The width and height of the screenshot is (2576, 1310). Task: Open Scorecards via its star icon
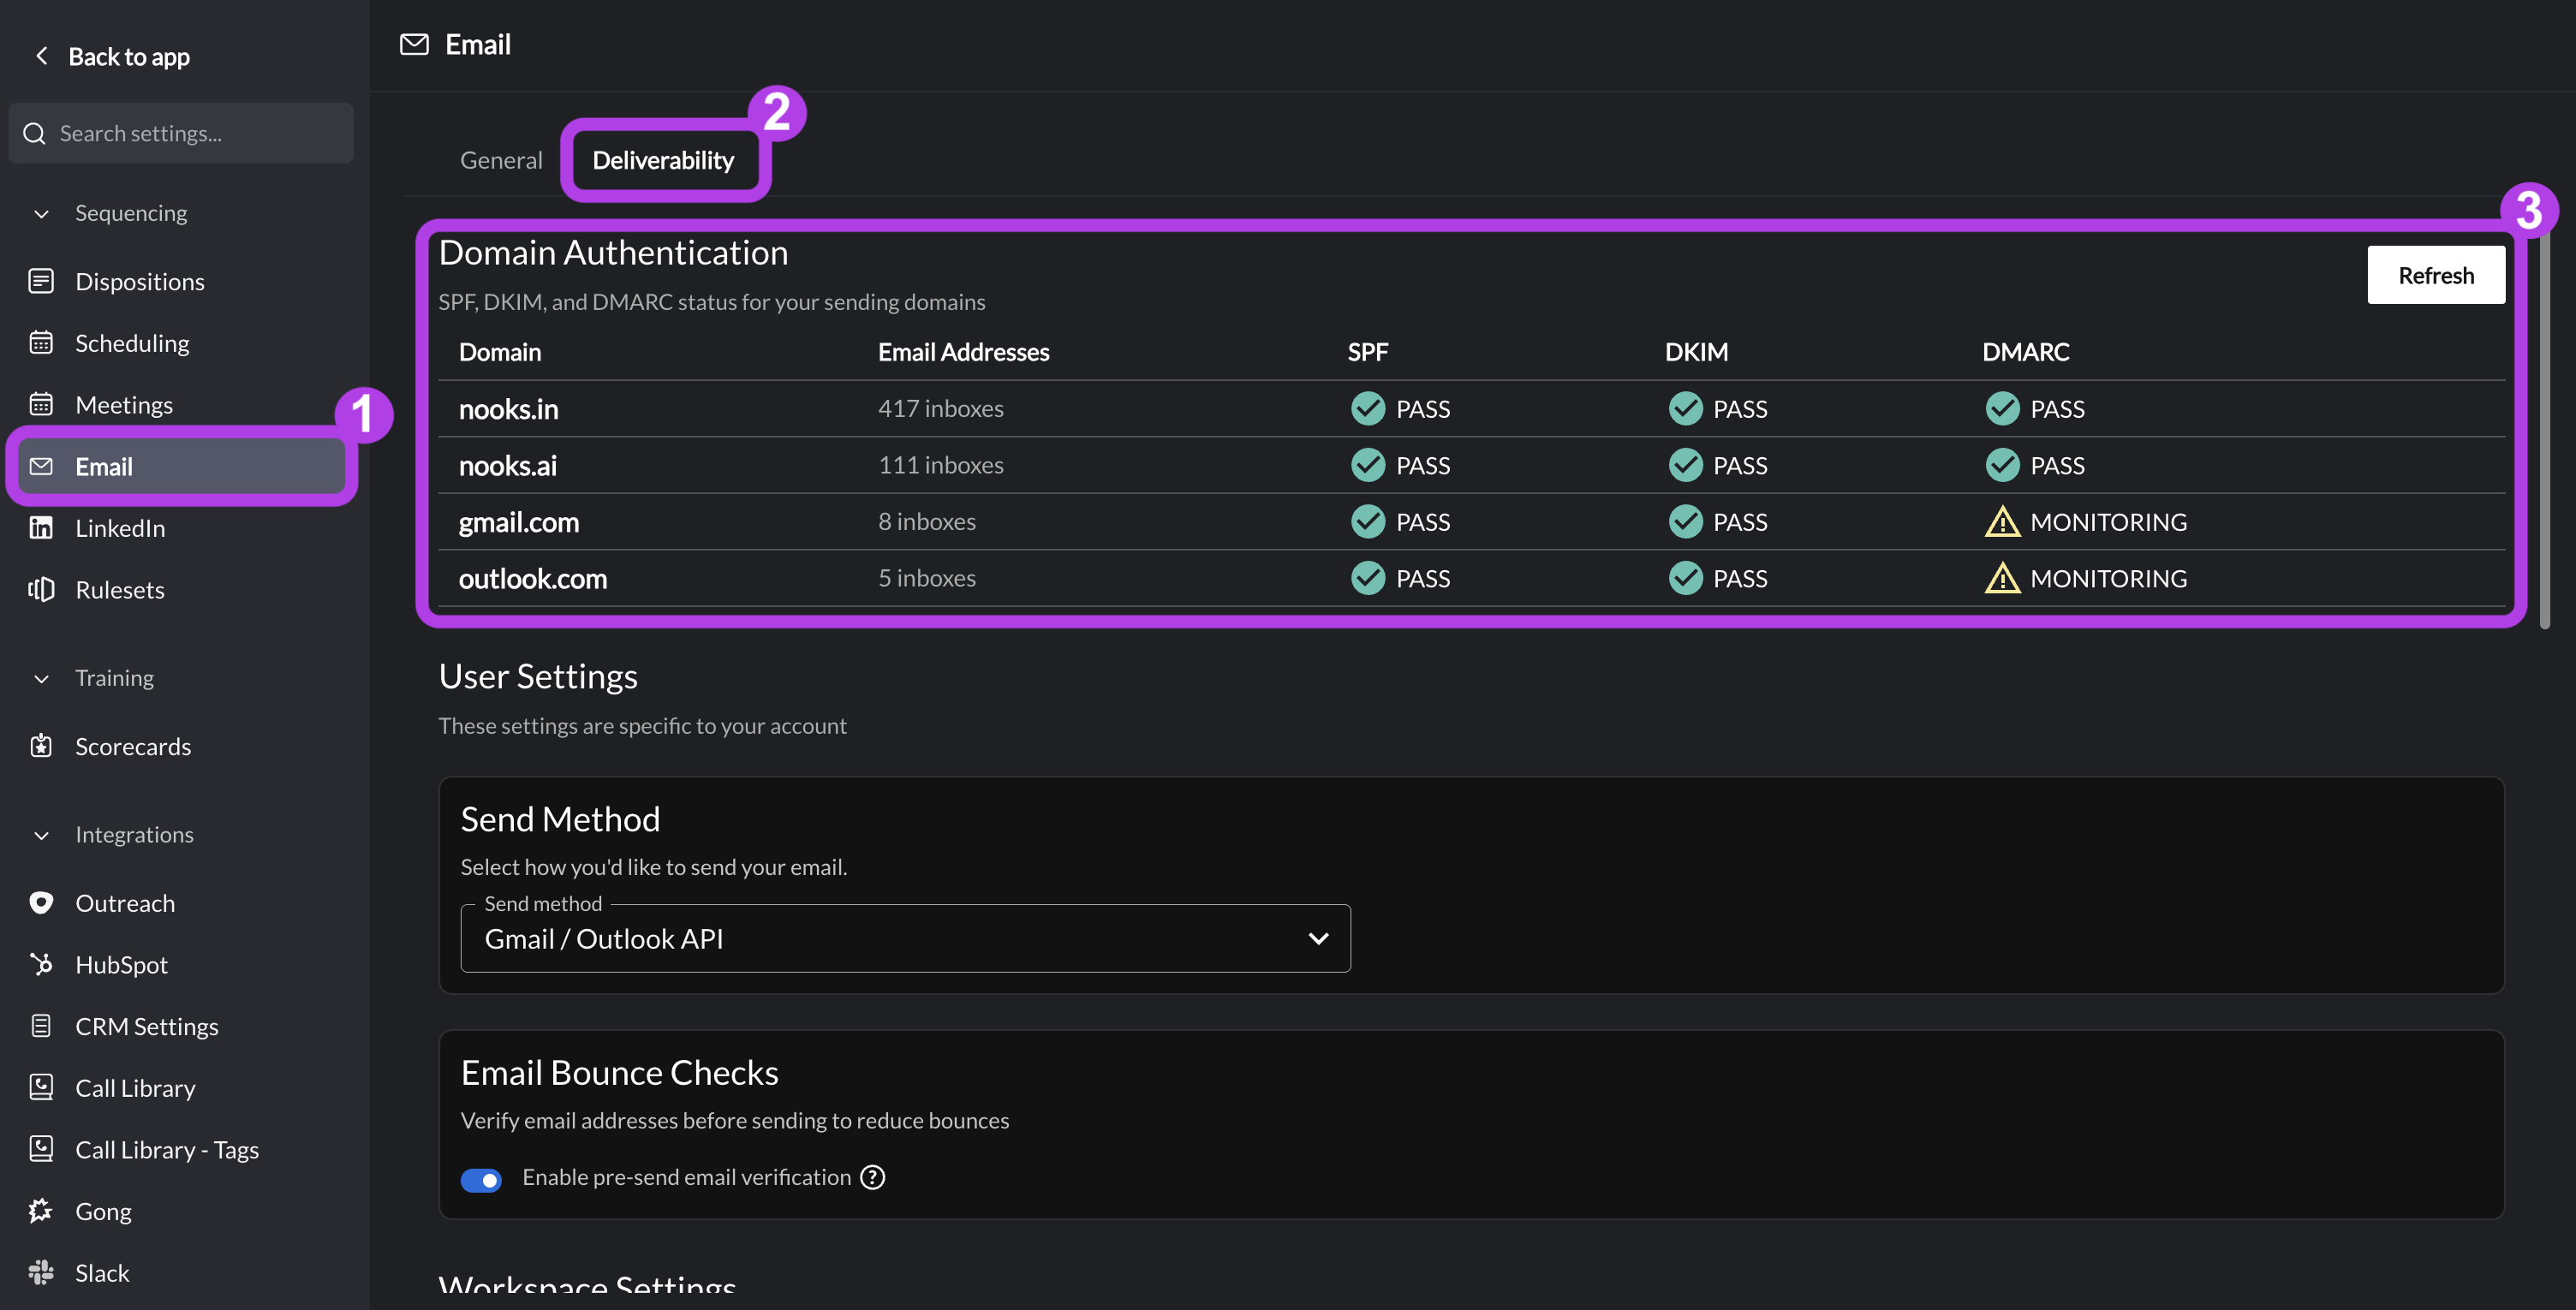coord(41,746)
